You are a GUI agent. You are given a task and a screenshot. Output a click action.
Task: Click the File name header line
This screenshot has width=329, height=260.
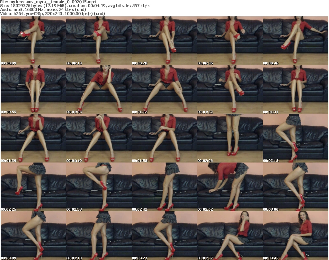pyautogui.click(x=48, y=2)
